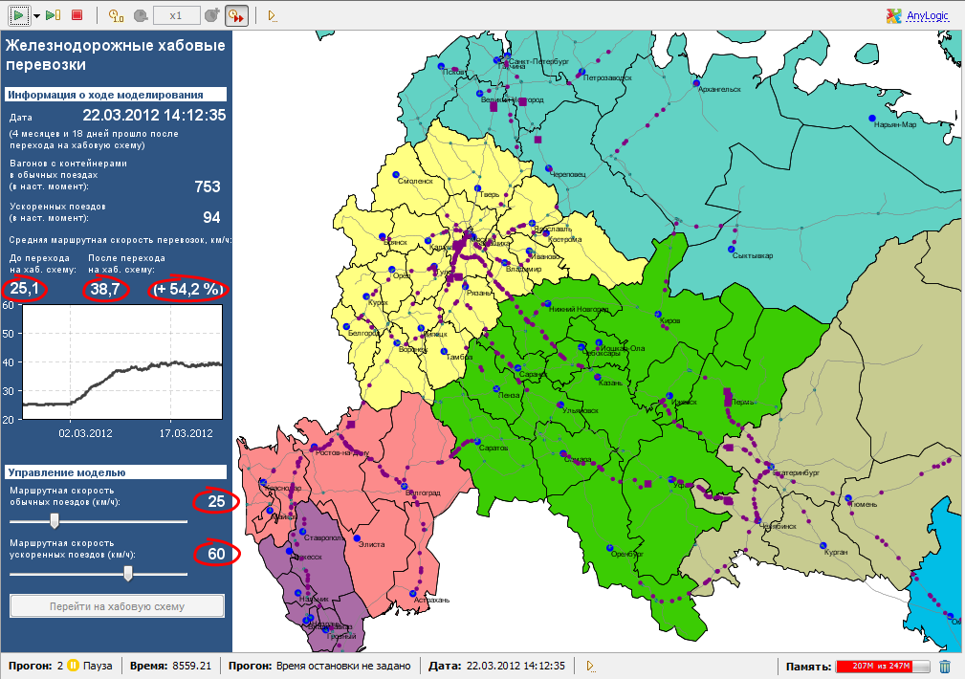Click the average speed chart plot area
The height and width of the screenshot is (679, 965).
[x=122, y=361]
